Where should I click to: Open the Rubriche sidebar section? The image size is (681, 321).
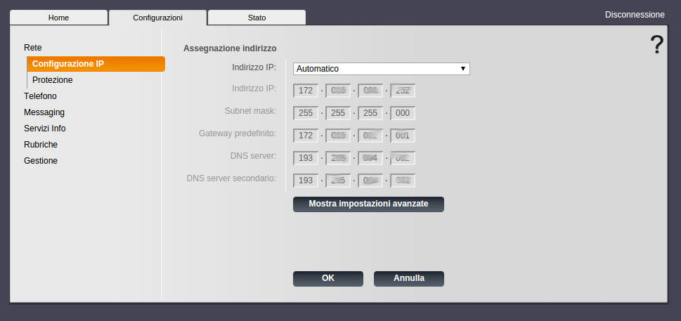click(x=41, y=145)
